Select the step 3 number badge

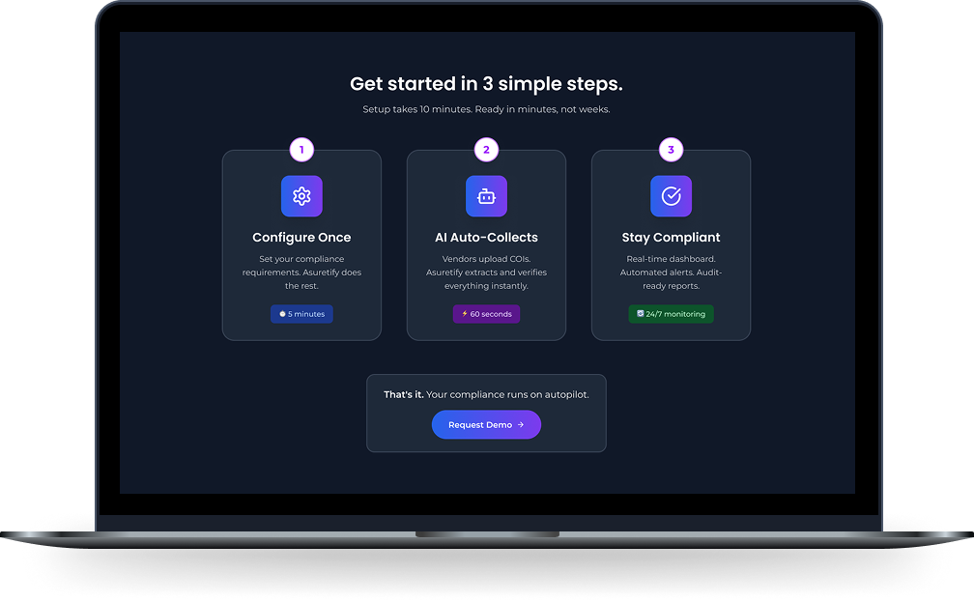[671, 150]
